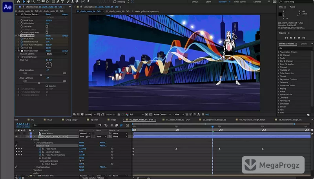The height and width of the screenshot is (179, 314).
Task: Click the Show Channel color icon in viewer
Action: [126, 115]
